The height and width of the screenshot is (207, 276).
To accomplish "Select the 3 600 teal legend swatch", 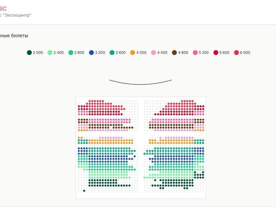I will click(x=112, y=52).
